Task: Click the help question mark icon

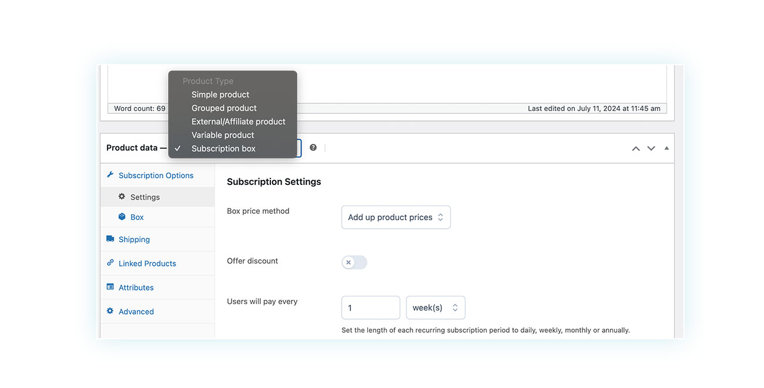Action: pyautogui.click(x=313, y=148)
